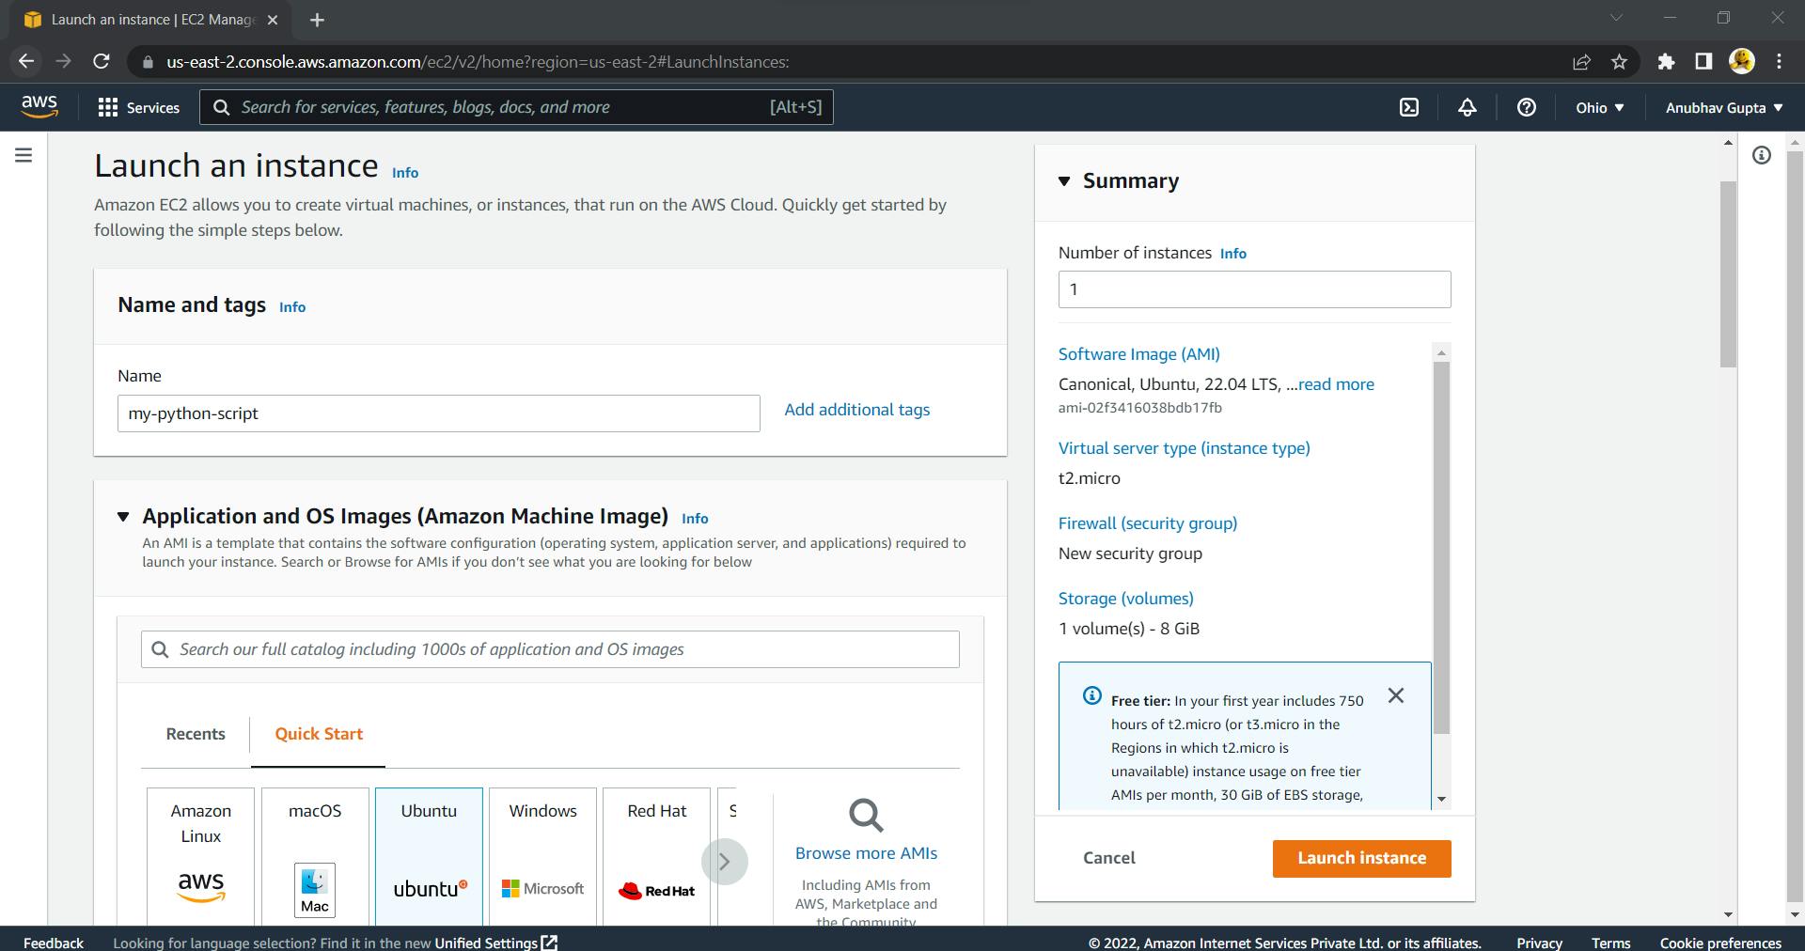Click Info link next to Application and OS Images
Screen dimensions: 1805x951
coord(695,519)
